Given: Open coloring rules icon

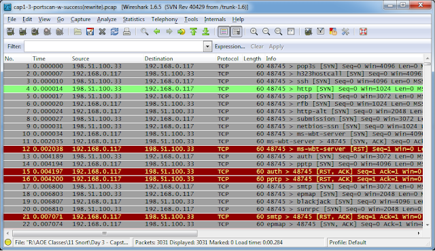Looking at the screenshot, I should coord(333,32).
